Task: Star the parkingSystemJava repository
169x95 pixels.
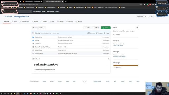Action: coord(151,17)
